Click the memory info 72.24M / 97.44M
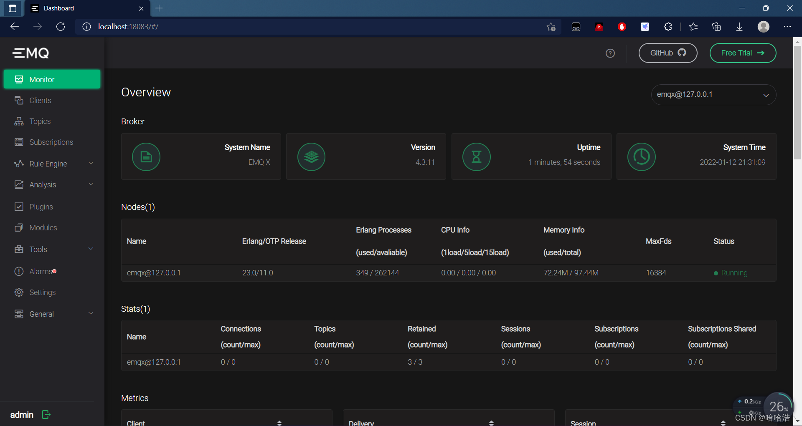The height and width of the screenshot is (426, 802). pos(571,273)
